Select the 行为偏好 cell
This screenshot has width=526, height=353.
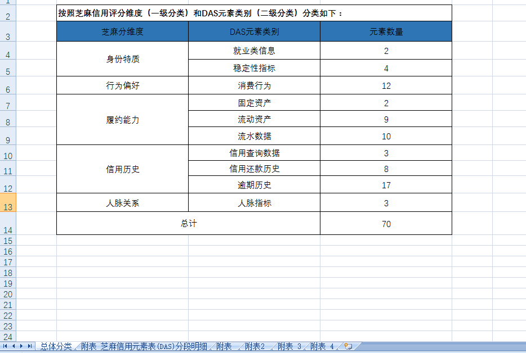pos(122,85)
